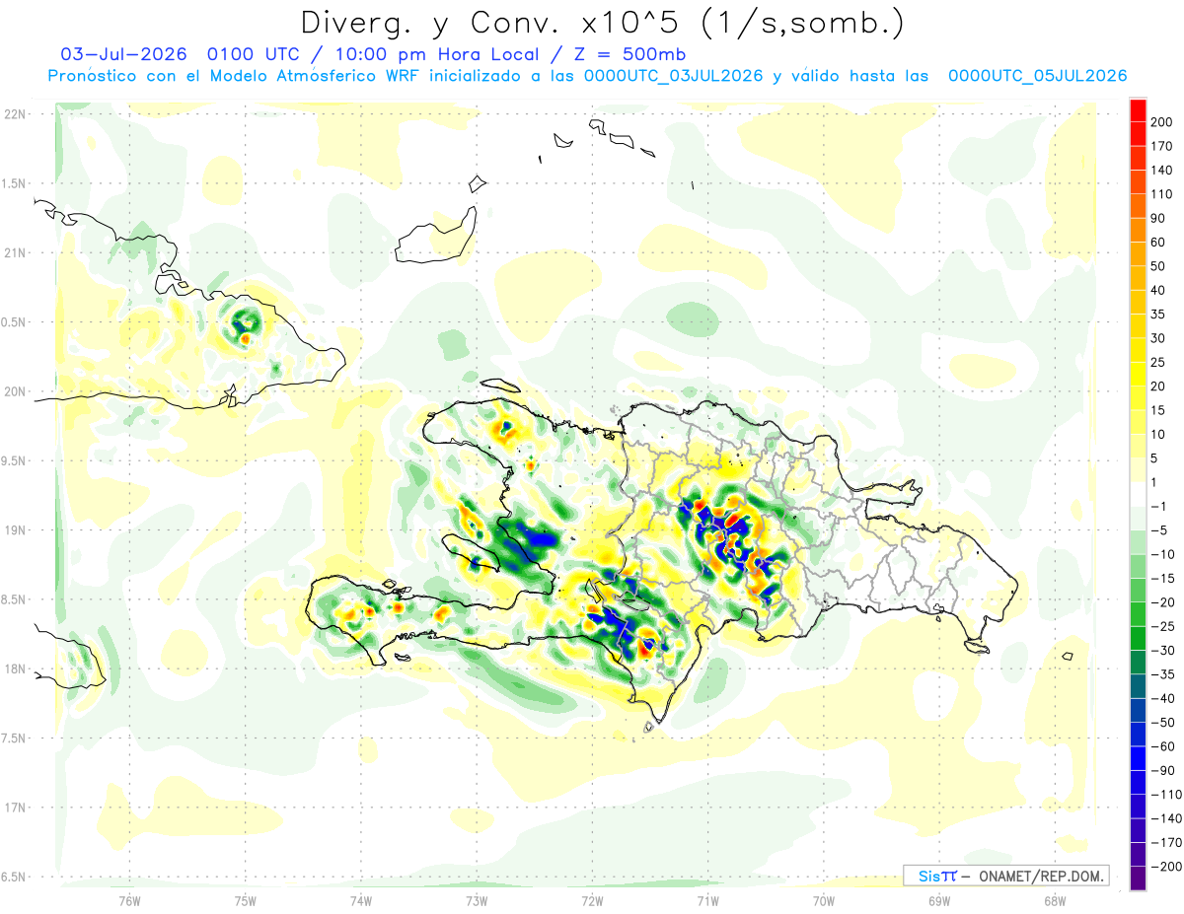Click the '21N' latitude label
This screenshot has width=1184, height=914.
tap(14, 252)
